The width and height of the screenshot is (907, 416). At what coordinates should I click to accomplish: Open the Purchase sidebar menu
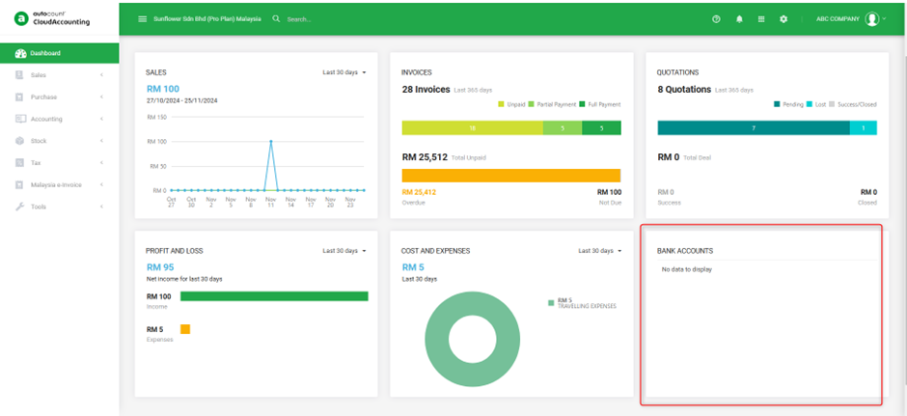[60, 97]
